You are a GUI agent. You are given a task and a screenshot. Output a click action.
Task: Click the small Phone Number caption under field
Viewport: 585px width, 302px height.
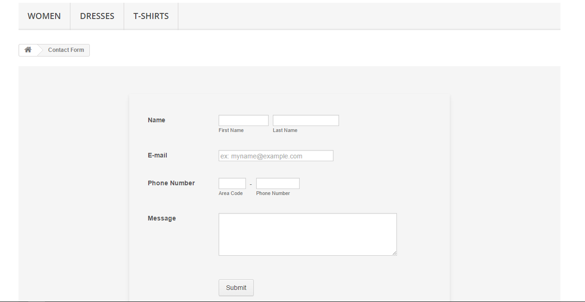tap(273, 194)
